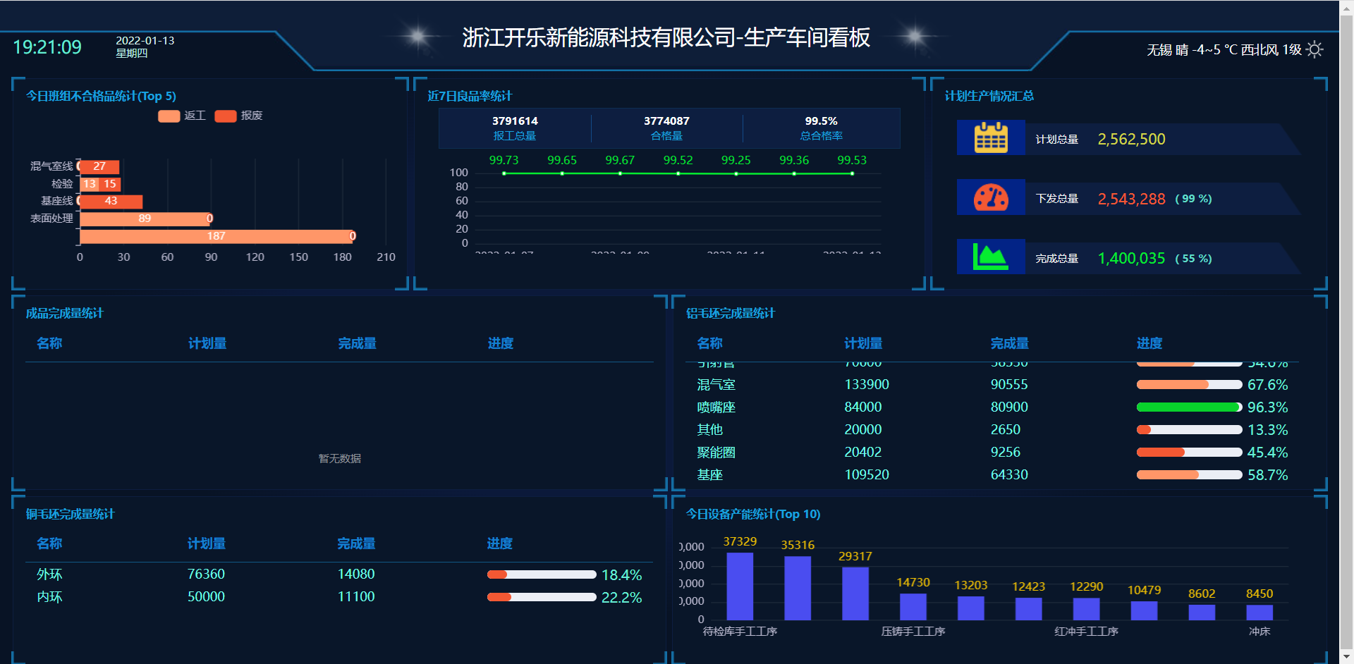Click the sunny weather icon in header
This screenshot has width=1354, height=664.
pos(1315,49)
